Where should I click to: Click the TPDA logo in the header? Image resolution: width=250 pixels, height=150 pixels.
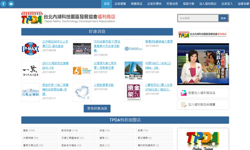pyautogui.click(x=32, y=17)
